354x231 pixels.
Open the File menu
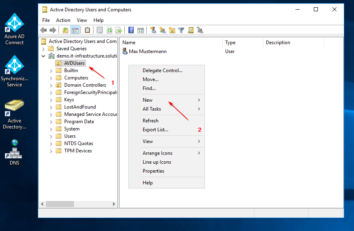click(x=46, y=20)
